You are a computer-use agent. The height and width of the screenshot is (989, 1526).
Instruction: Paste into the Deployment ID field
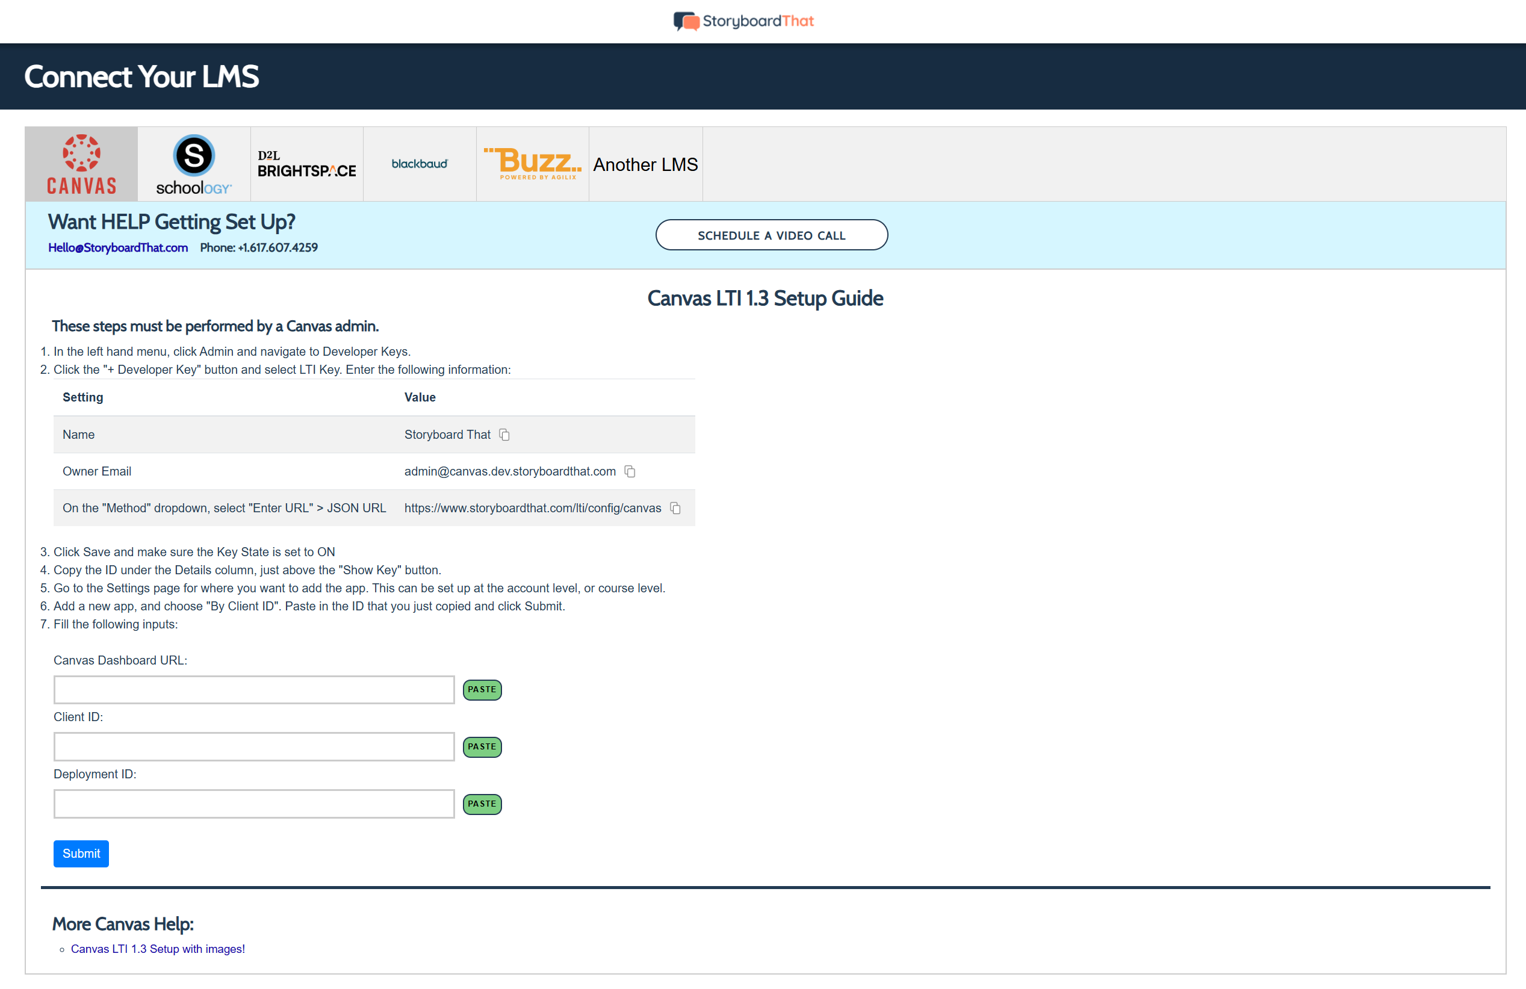tap(482, 804)
